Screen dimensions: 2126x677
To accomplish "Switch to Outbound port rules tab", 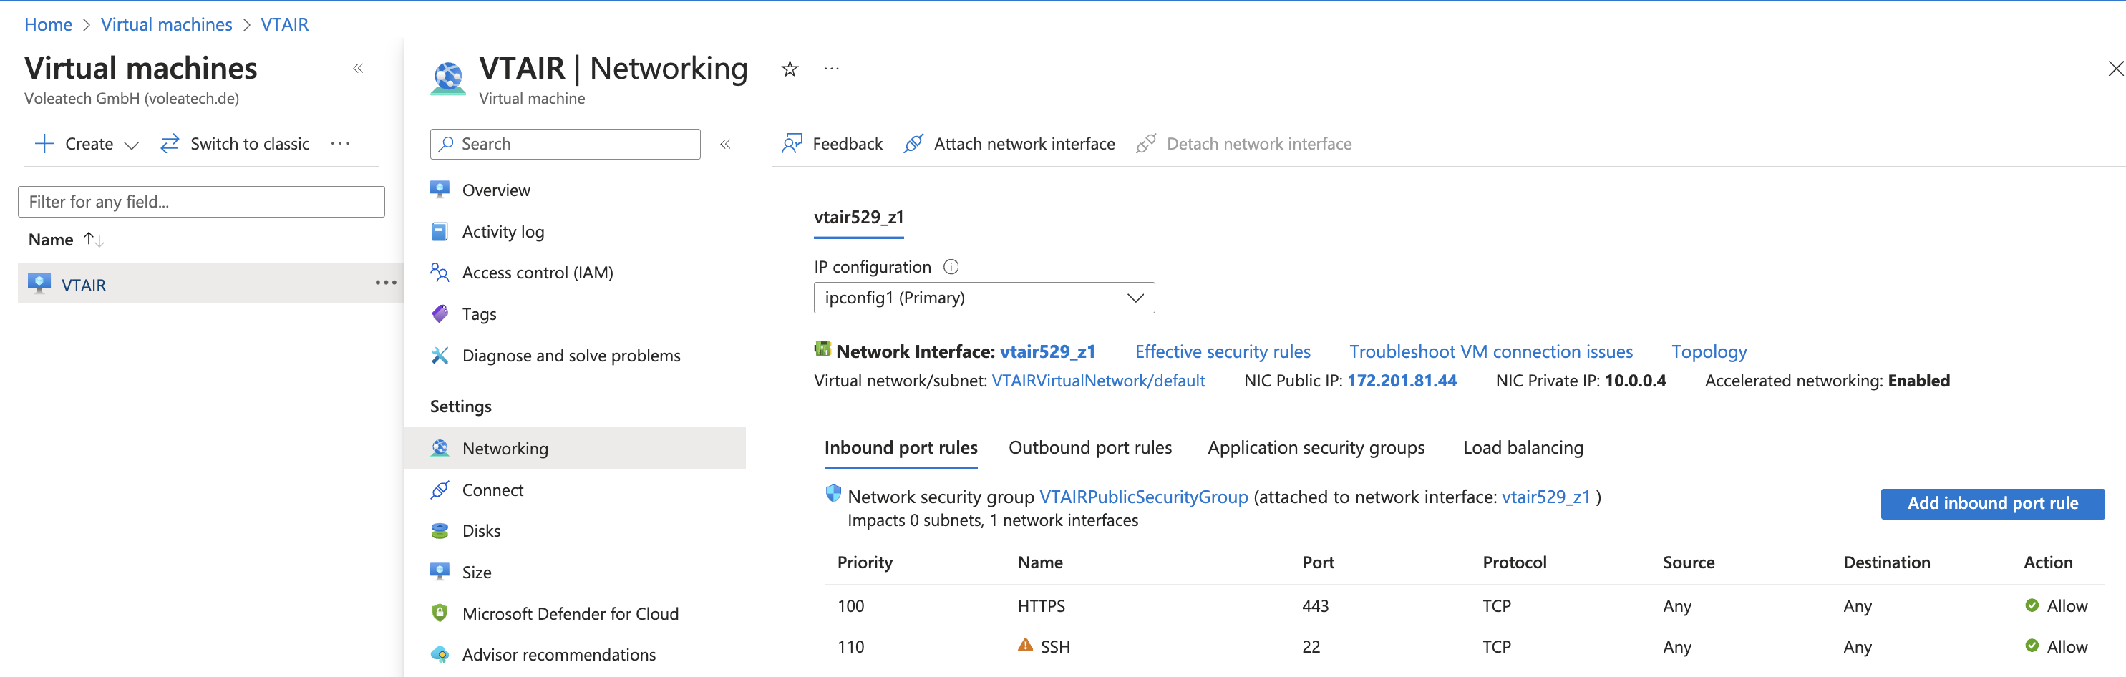I will point(1089,448).
